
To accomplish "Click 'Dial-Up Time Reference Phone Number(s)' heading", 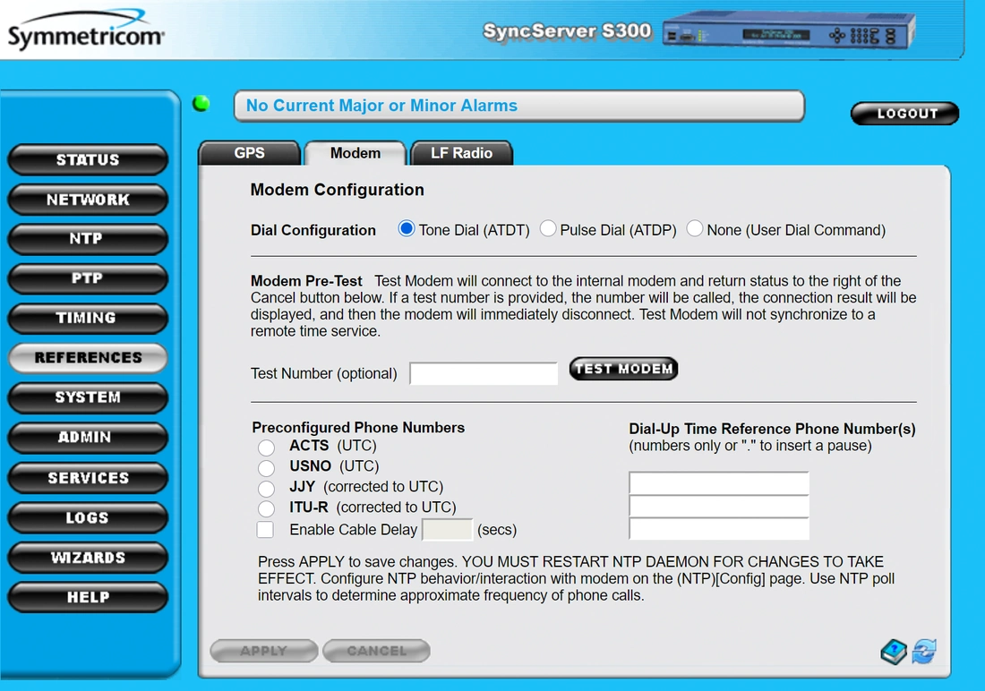I will 772,429.
